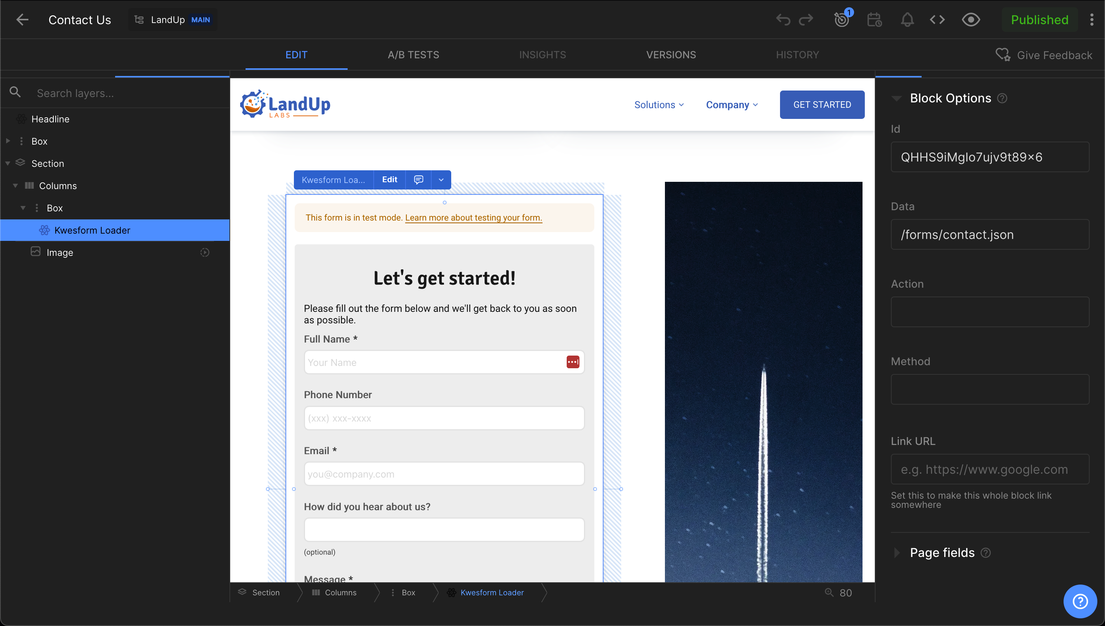Open the timer/assistant icon panel
This screenshot has width=1105, height=626.
coord(875,20)
